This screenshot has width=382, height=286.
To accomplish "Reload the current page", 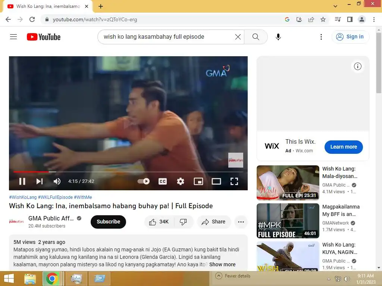I will 32,19.
